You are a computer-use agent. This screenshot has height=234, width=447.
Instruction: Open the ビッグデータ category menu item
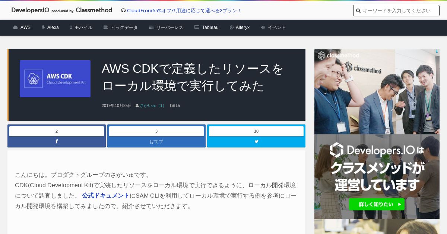[124, 27]
